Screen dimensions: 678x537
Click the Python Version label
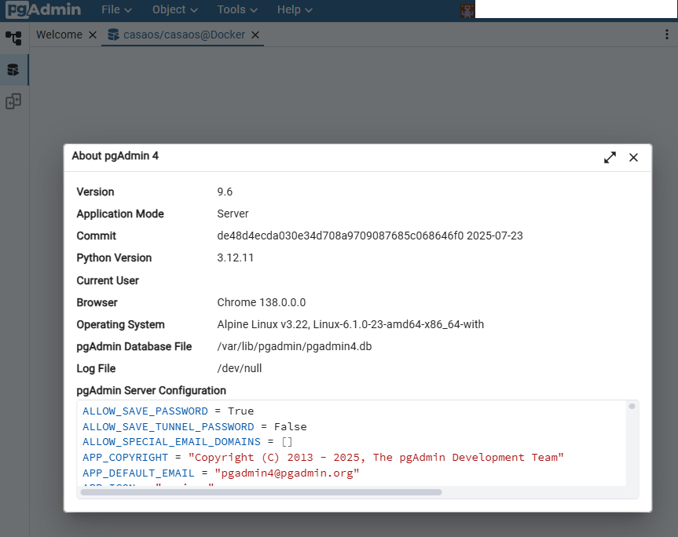114,258
